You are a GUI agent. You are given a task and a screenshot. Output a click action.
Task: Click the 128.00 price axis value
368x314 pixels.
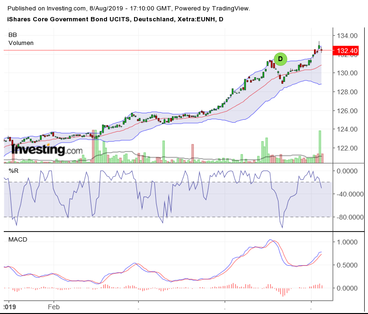[347, 92]
